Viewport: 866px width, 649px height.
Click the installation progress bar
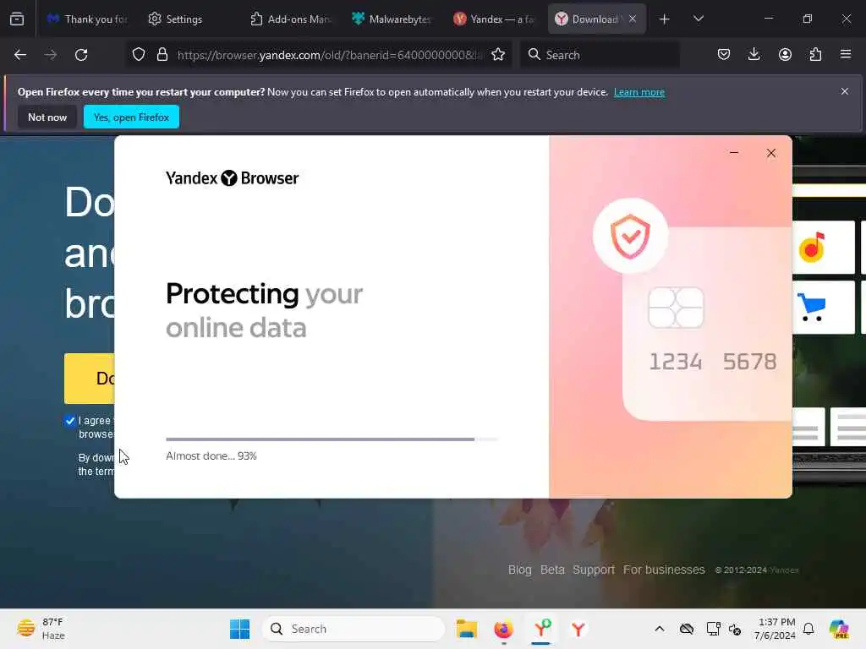(332, 439)
